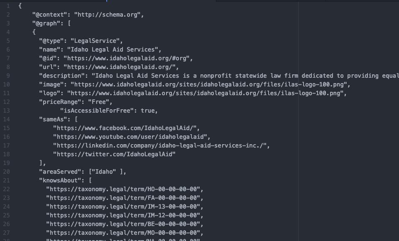Click the "sameAs" key on line 14
Screen dimensions: 399x241
54,119
